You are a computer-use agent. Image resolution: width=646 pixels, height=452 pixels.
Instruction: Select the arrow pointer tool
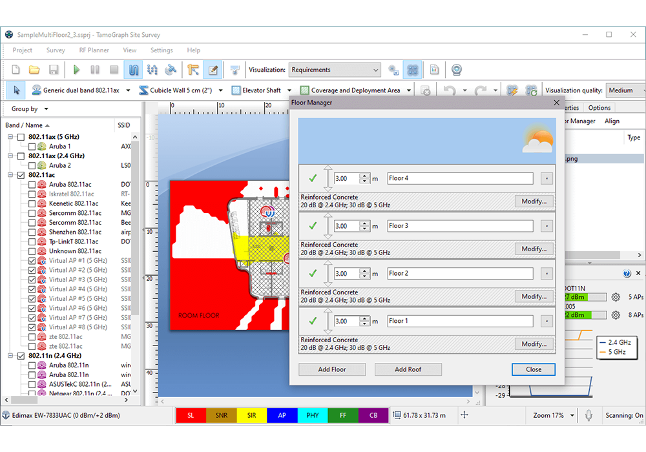pos(17,90)
